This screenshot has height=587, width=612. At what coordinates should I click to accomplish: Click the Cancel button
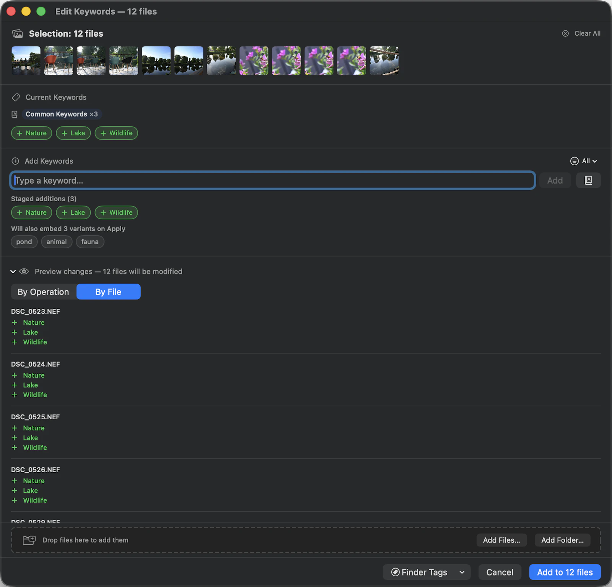coord(500,572)
